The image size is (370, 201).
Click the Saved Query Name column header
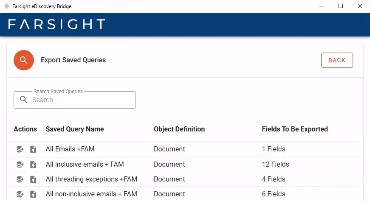click(75, 129)
